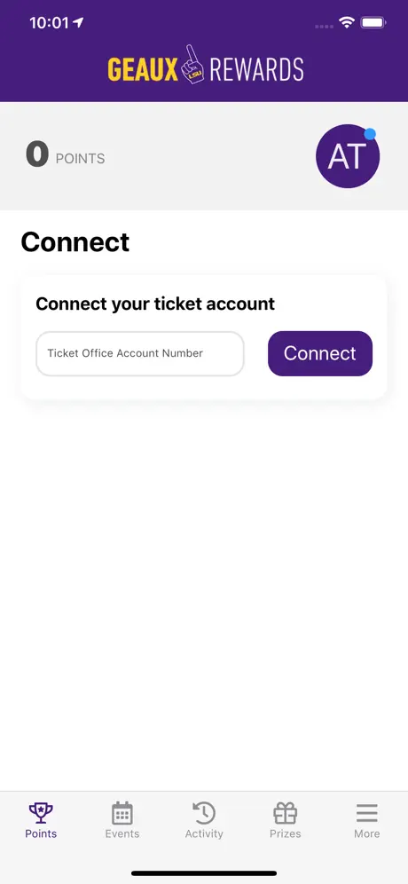Open the AT profile avatar
Viewport: 408px width, 884px height.
[348, 156]
